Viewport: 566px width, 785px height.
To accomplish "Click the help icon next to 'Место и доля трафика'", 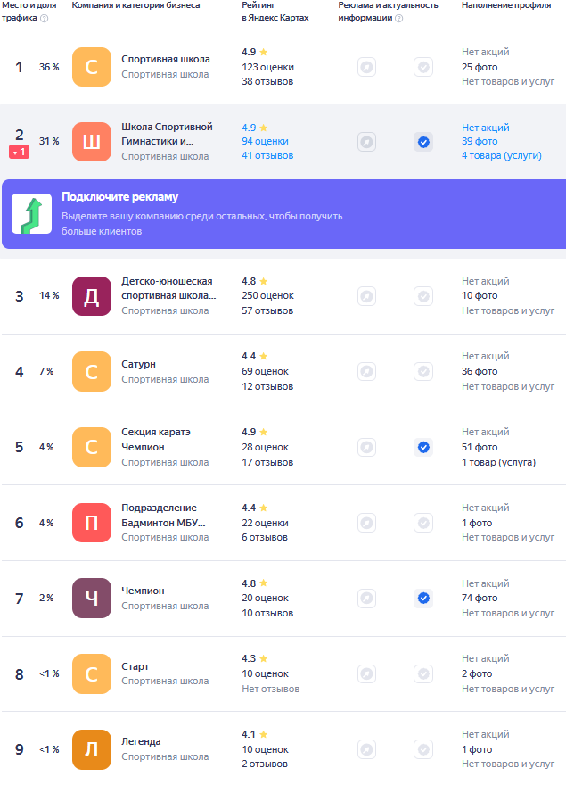I will [x=45, y=18].
